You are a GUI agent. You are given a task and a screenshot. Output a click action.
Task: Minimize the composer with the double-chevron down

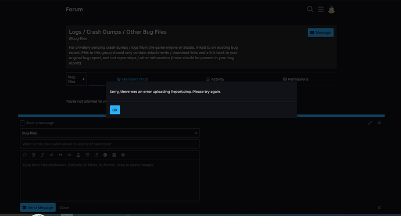379,123
